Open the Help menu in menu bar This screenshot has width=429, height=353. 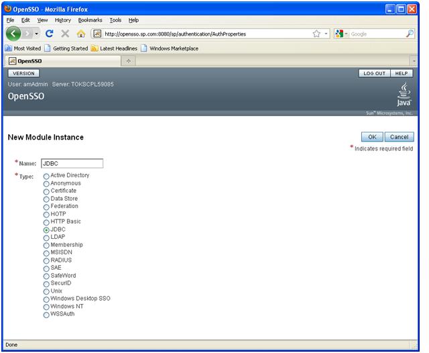pos(133,20)
